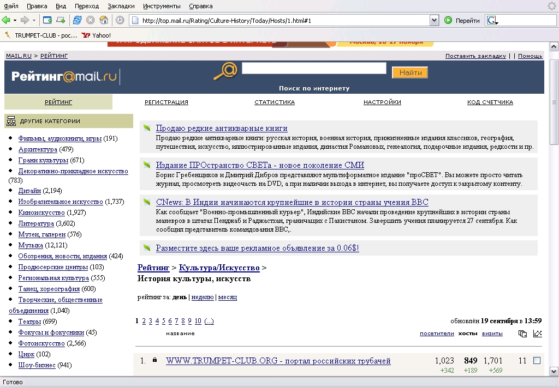Open a new window icon
The height and width of the screenshot is (388, 559).
pyautogui.click(x=47, y=20)
